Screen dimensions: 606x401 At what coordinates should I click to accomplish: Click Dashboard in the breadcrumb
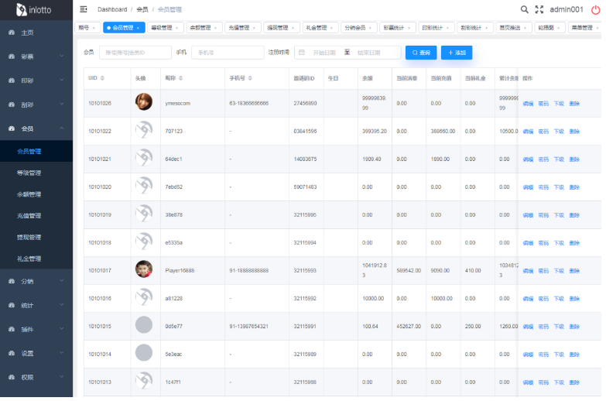112,9
